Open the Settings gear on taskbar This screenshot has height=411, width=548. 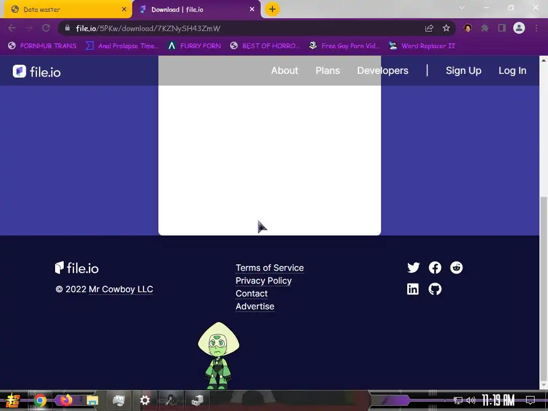click(x=144, y=400)
